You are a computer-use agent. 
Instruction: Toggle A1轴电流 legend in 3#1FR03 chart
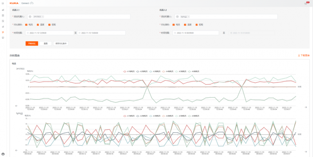[x=129, y=71]
